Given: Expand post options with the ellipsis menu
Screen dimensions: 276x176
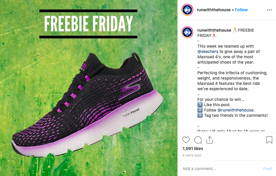Looking at the screenshot, I should [269, 10].
